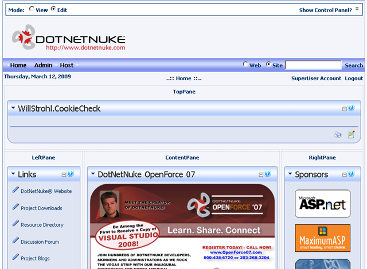Select Site search radio button

tap(268, 64)
